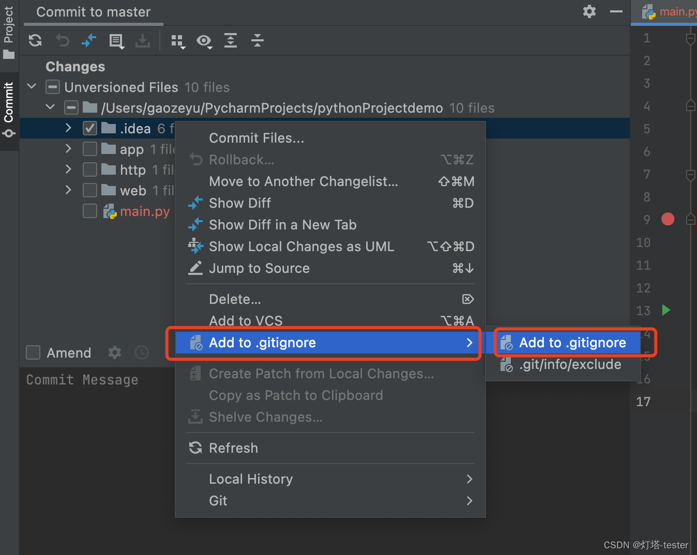Click Refresh in the context menu
697x555 pixels.
coord(330,448)
